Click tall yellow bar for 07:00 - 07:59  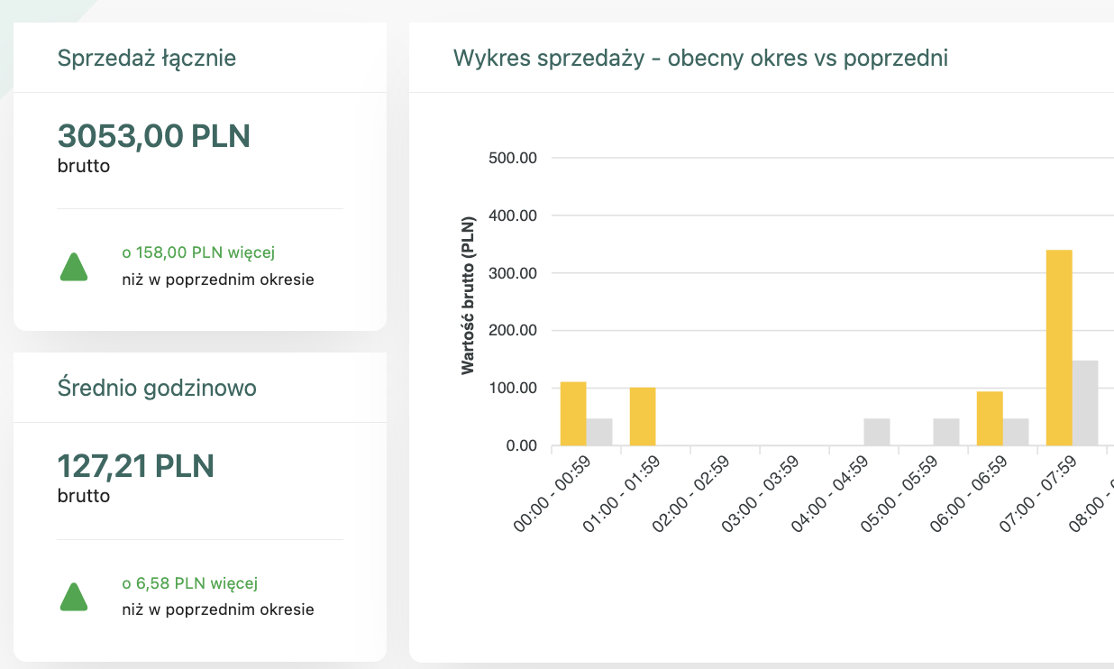[1059, 348]
